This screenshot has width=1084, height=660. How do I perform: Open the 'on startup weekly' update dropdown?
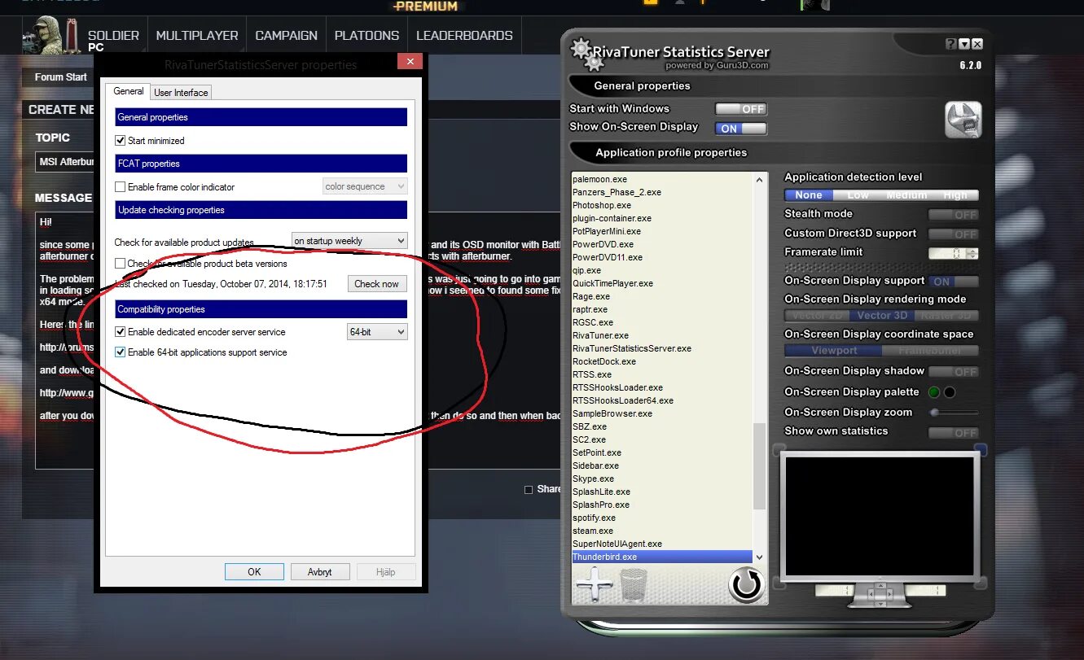(x=349, y=241)
